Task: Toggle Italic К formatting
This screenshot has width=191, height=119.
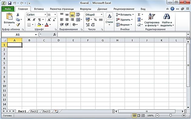Action: pyautogui.click(x=34, y=20)
